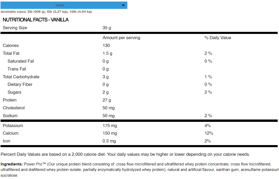Viewport: 279px width, 179px height.
Task: Click the Potassium row label
Action: [x=13, y=126]
